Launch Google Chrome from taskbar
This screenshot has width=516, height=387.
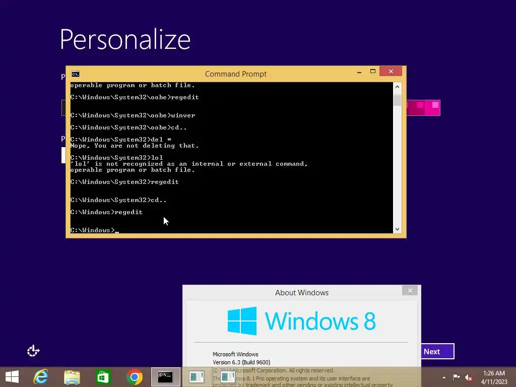[135, 377]
